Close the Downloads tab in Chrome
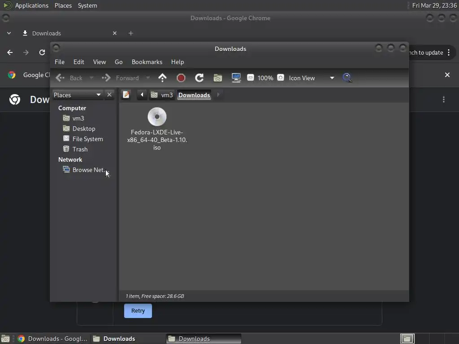The height and width of the screenshot is (344, 459). coord(115,33)
